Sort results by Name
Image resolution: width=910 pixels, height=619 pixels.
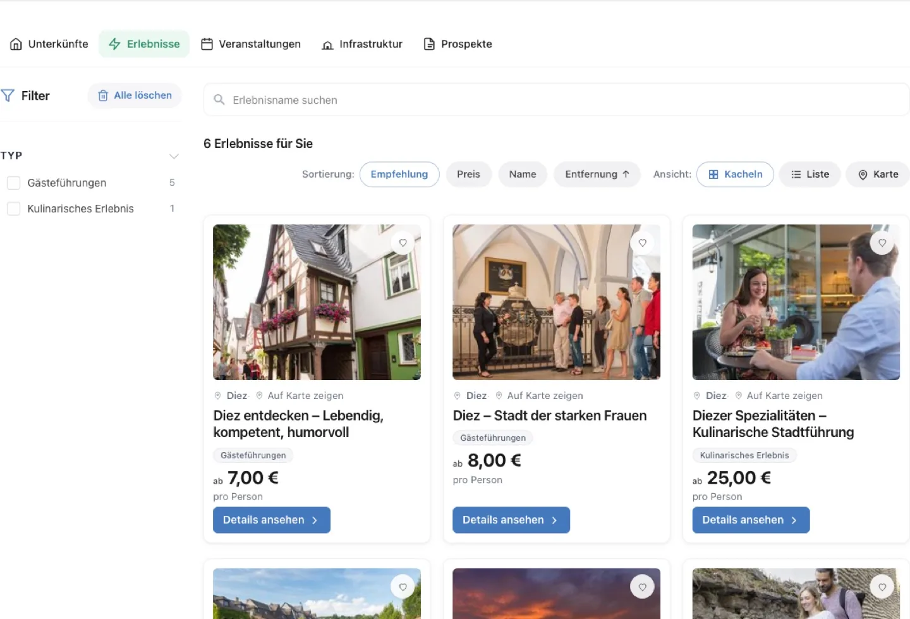point(523,175)
